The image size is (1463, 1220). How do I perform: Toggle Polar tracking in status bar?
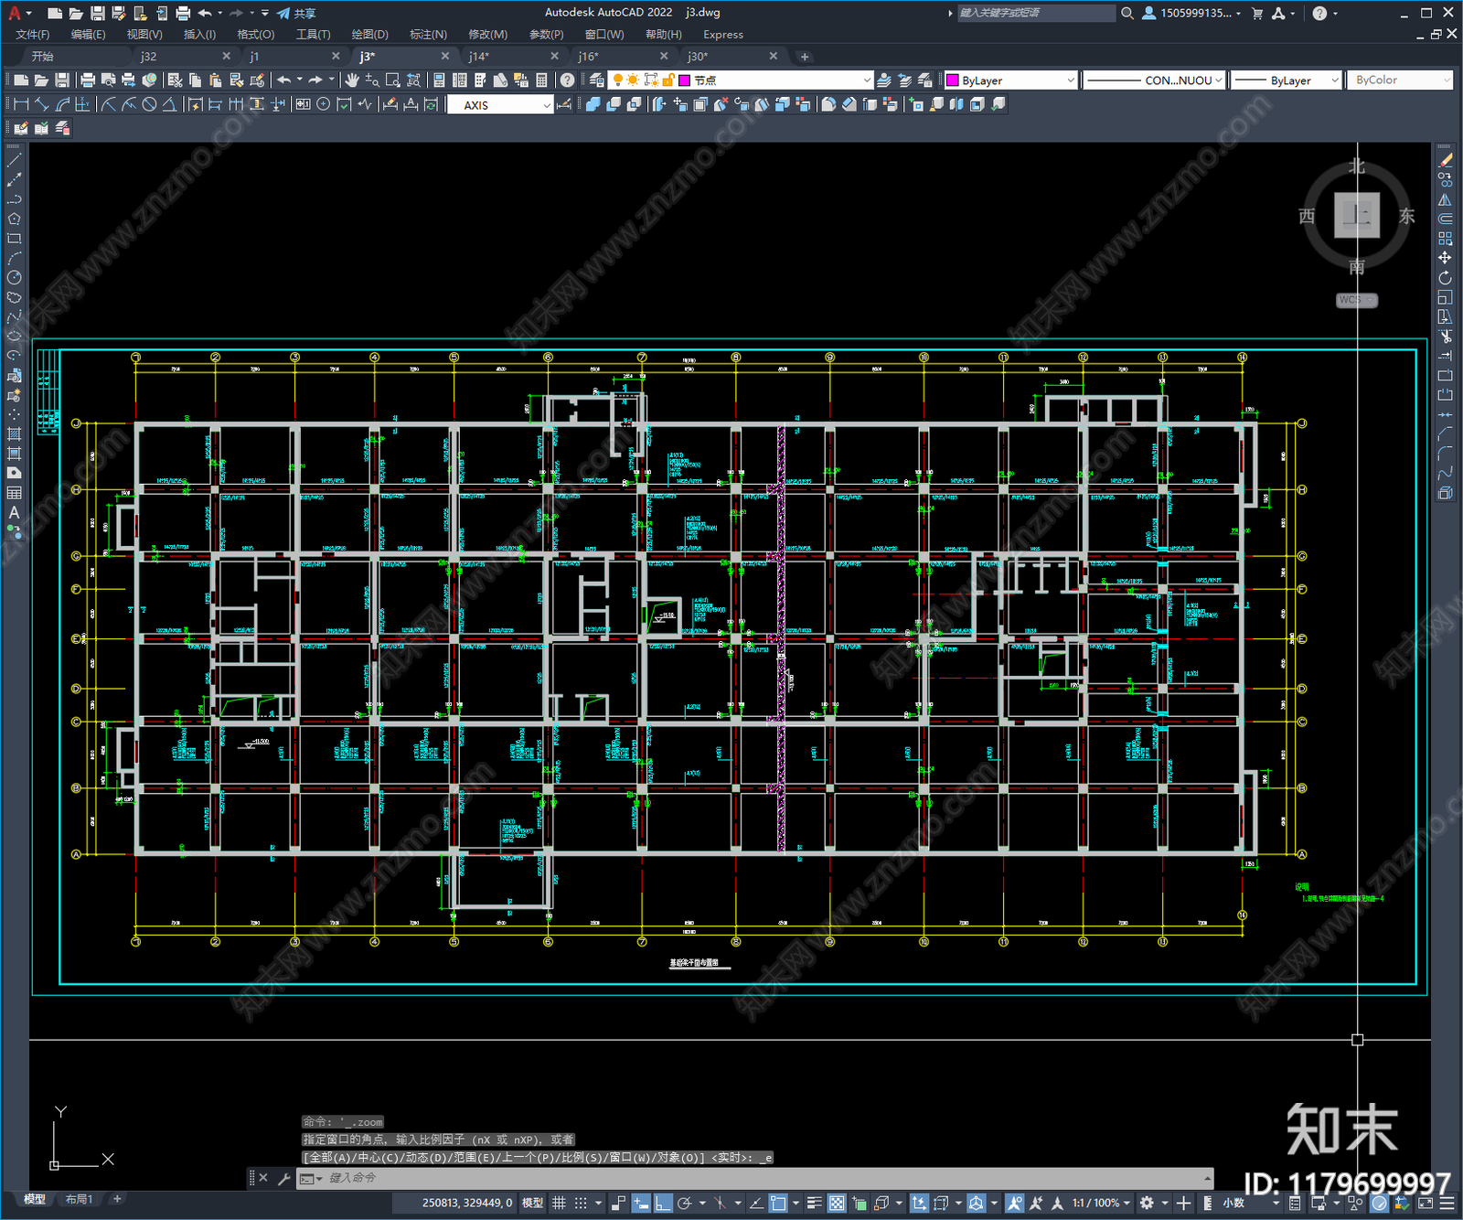[x=684, y=1203]
